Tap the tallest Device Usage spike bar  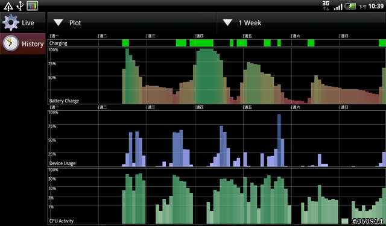(x=279, y=140)
